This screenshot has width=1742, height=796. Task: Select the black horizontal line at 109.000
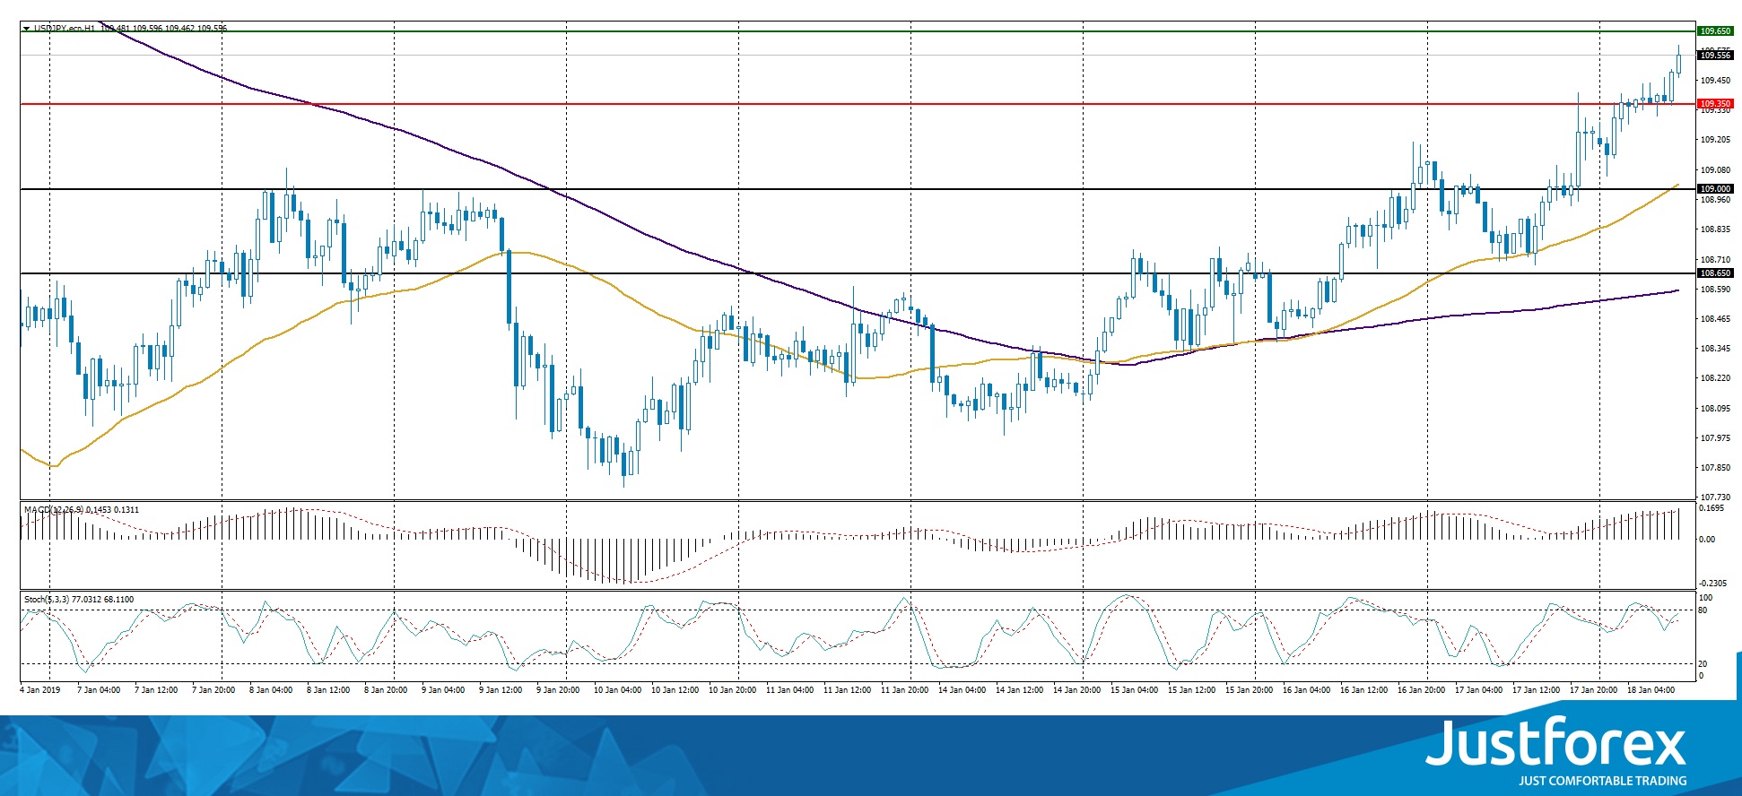(x=858, y=189)
